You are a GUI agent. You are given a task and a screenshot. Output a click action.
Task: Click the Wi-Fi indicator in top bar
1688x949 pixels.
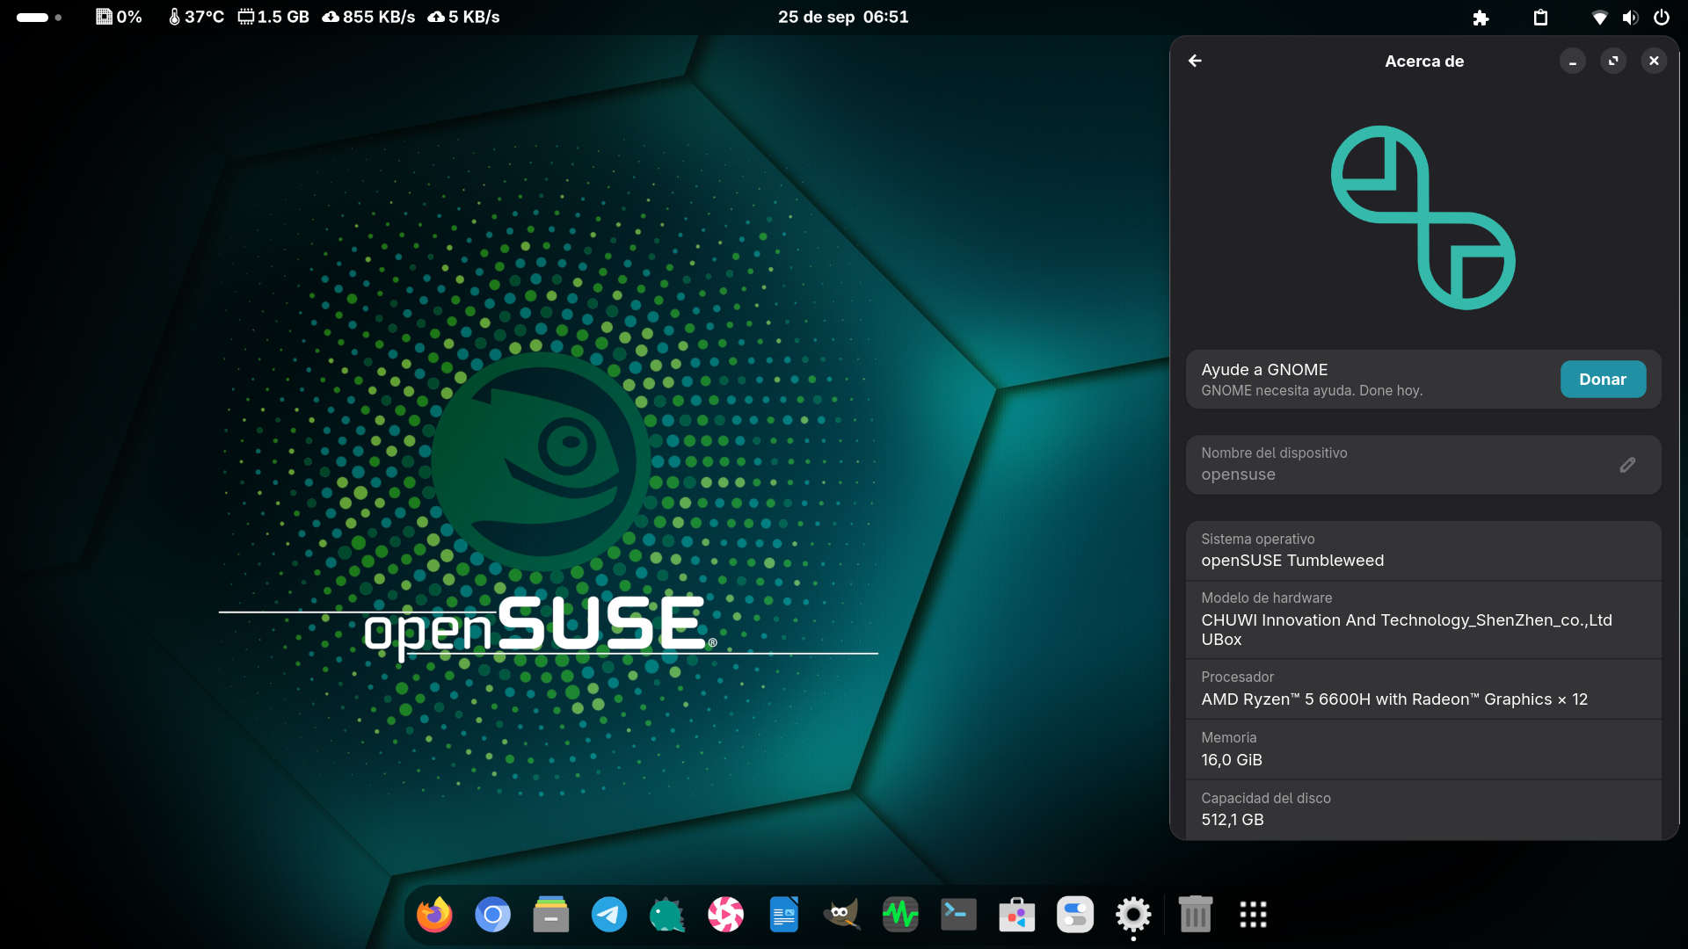1600,18
